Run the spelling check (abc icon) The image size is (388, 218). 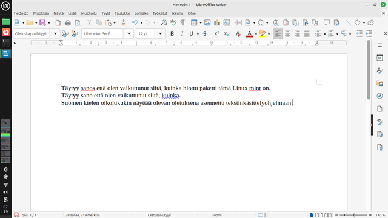click(173, 23)
